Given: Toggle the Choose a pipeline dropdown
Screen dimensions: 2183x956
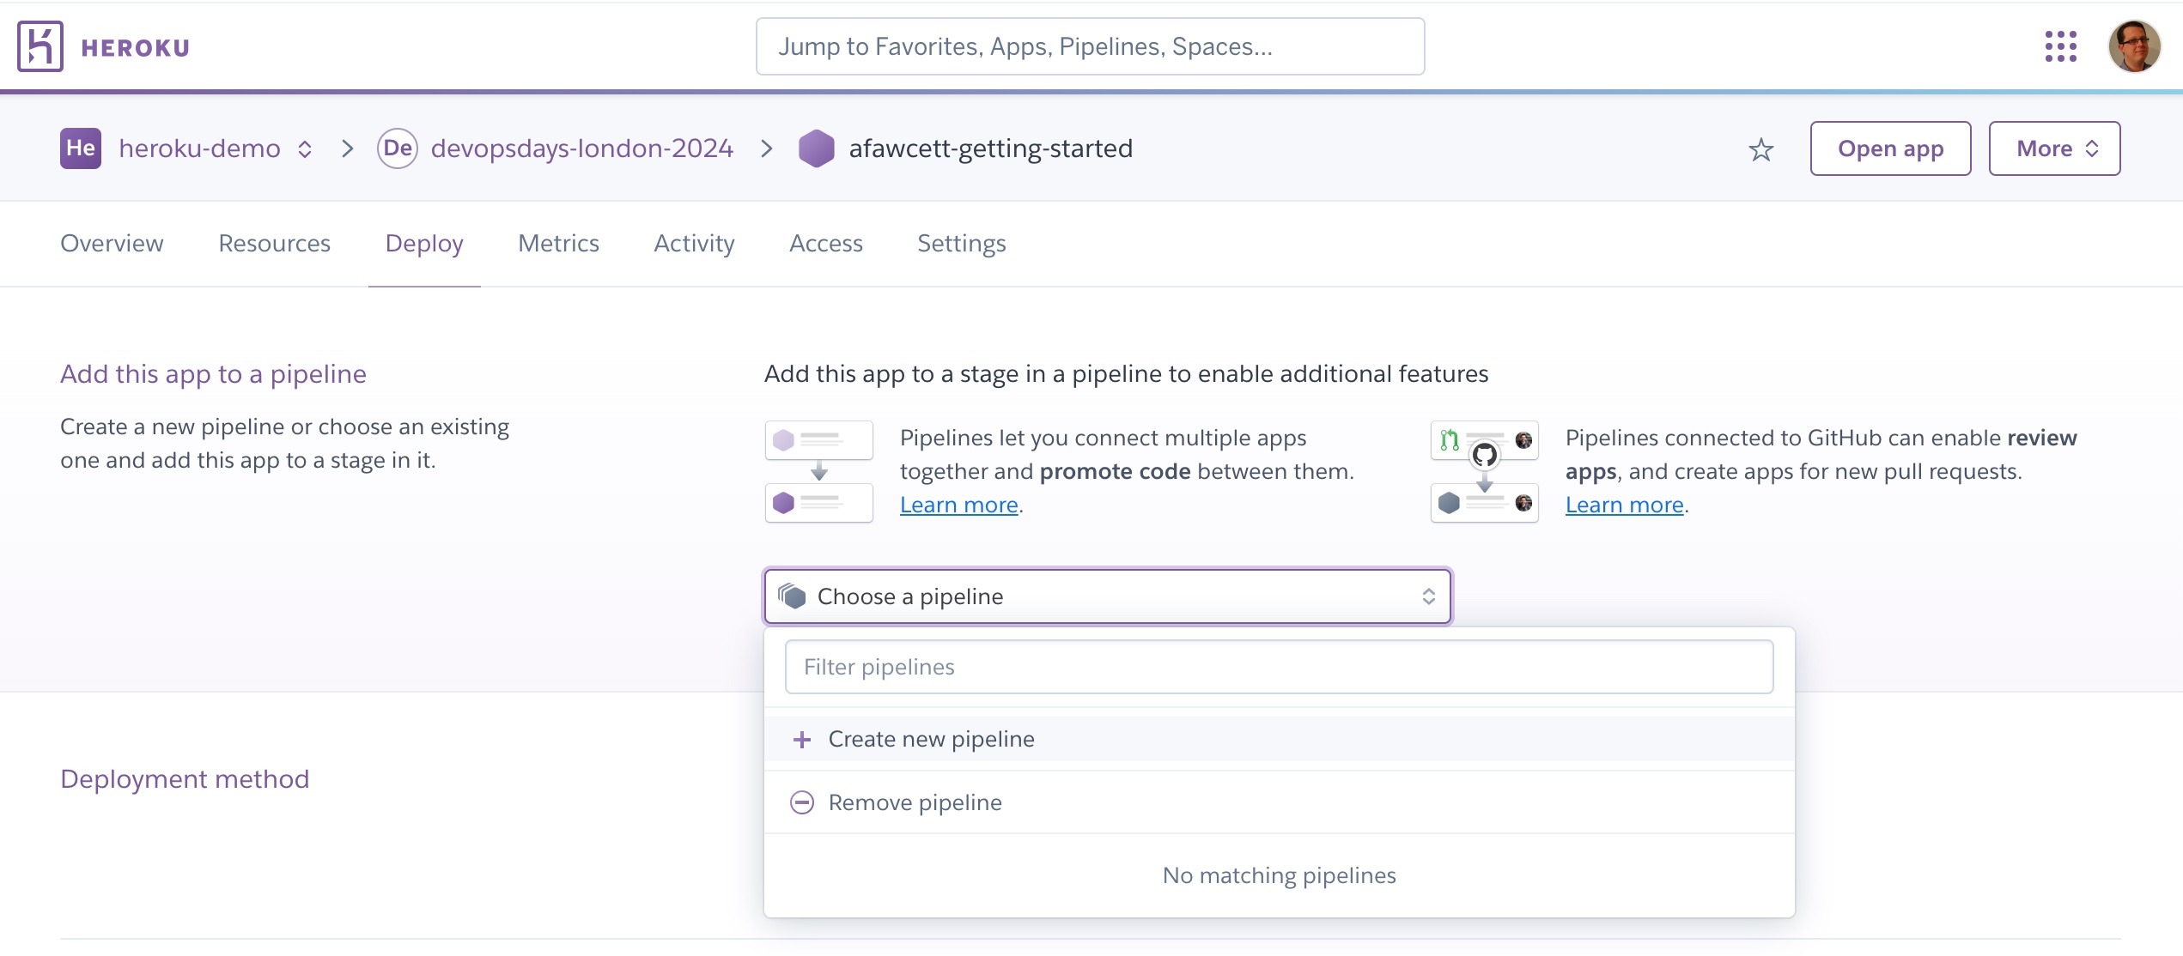Looking at the screenshot, I should 1108,596.
